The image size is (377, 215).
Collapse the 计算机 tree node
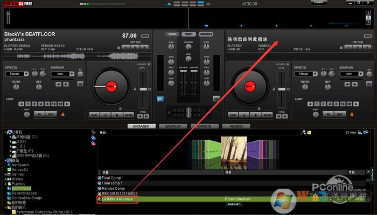[x=5, y=132]
